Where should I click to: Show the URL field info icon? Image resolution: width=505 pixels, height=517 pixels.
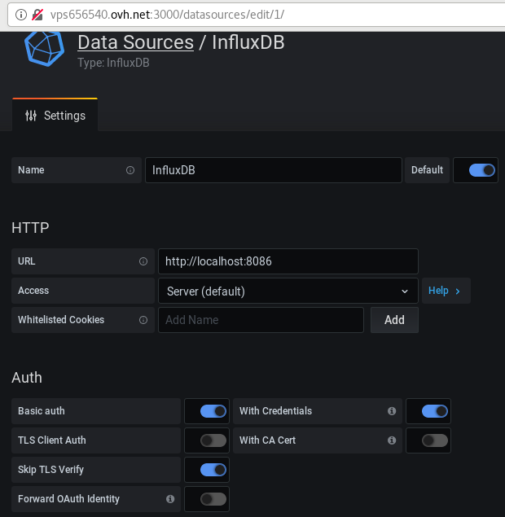143,261
